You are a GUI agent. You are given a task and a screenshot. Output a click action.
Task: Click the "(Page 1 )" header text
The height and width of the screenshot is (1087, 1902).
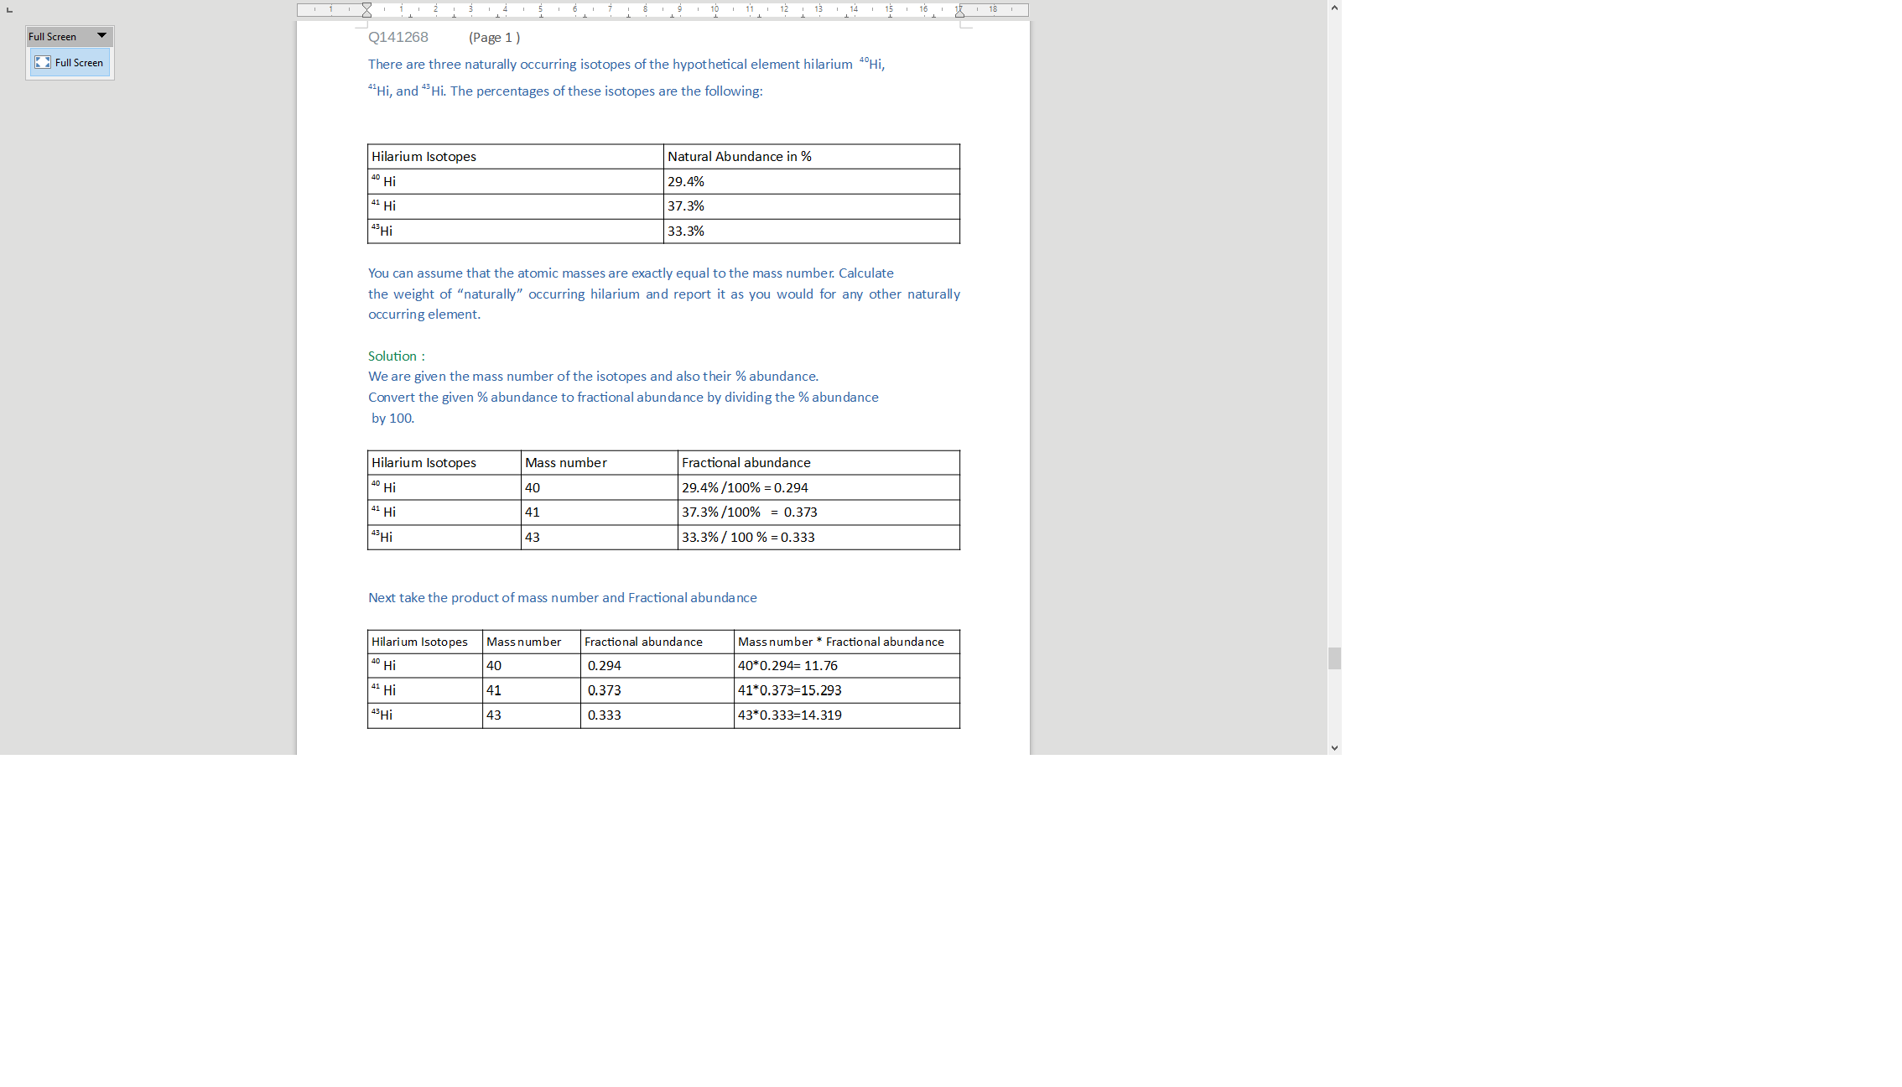[x=494, y=38]
